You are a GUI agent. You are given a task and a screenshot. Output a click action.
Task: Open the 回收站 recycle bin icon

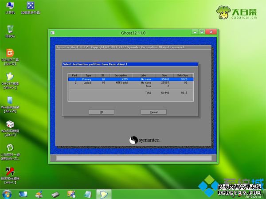pyautogui.click(x=10, y=31)
